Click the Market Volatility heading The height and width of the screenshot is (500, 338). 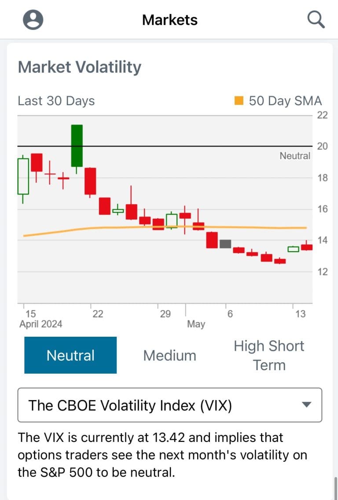(x=80, y=67)
